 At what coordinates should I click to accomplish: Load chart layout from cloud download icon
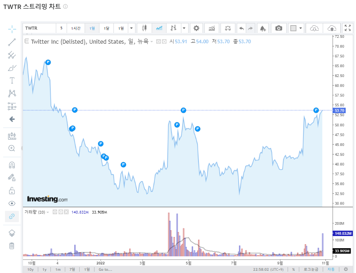[314, 28]
